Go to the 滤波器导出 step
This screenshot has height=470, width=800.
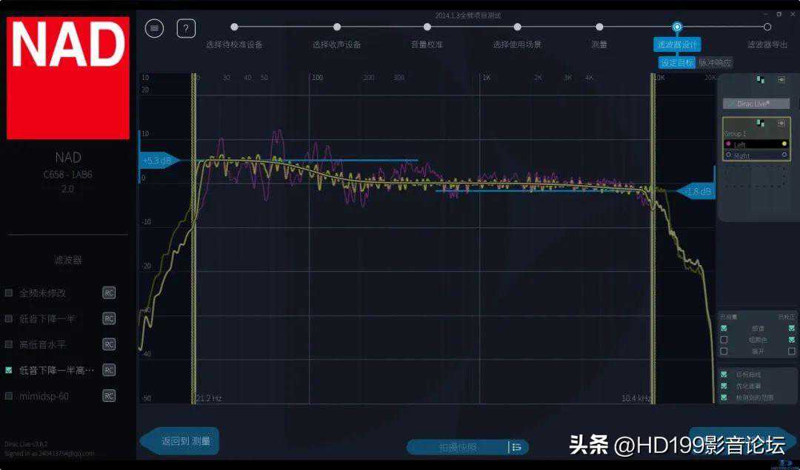tap(767, 44)
